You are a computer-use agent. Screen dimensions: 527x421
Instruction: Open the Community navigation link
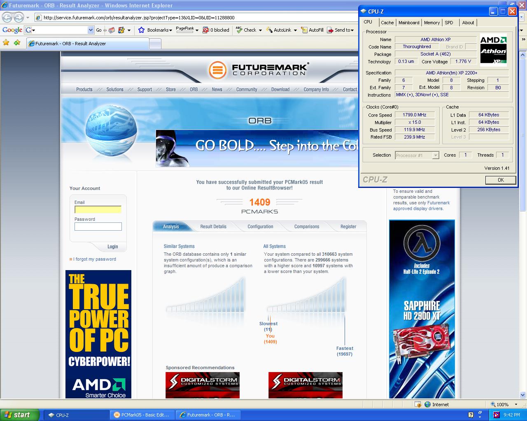click(247, 89)
